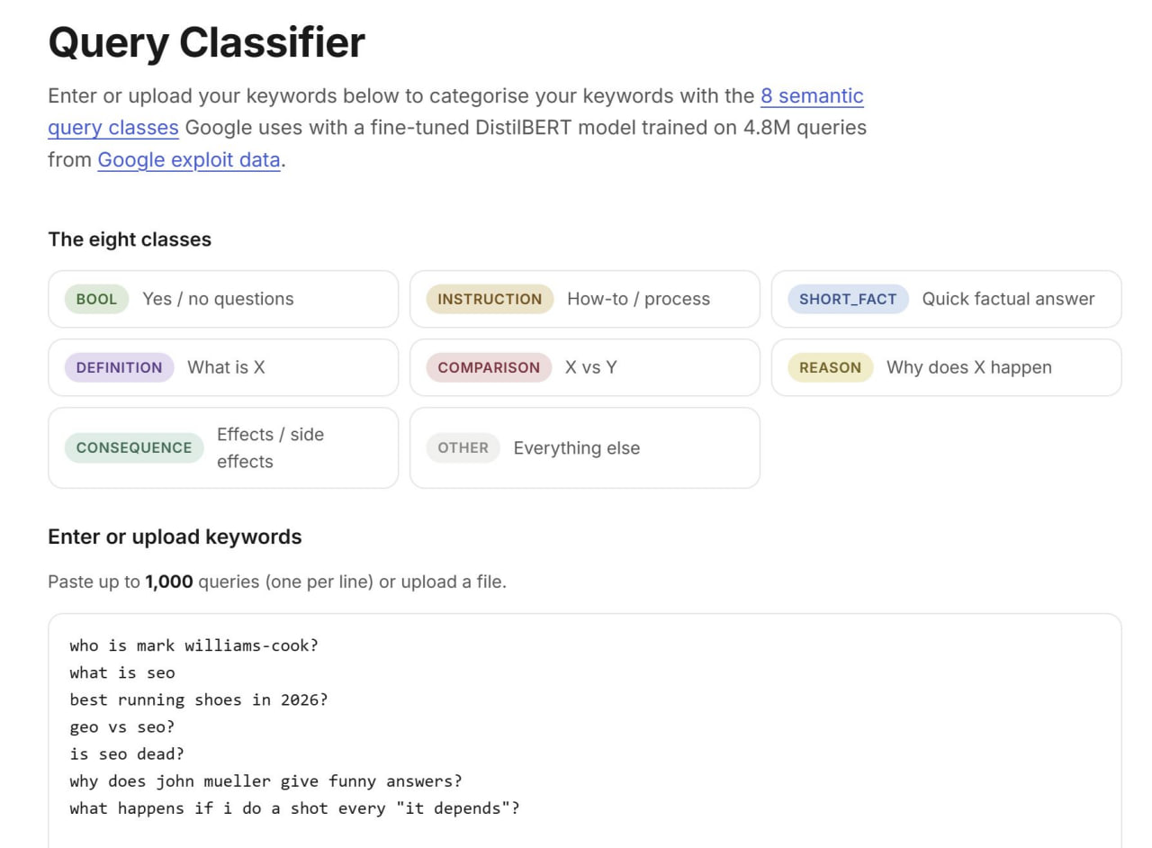
Task: Click the "best running shoes in 2026?" line
Action: (x=199, y=699)
